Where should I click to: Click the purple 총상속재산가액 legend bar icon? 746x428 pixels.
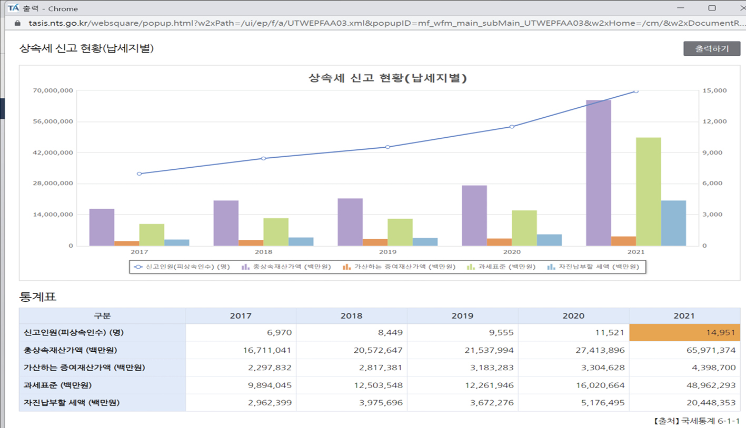point(245,267)
